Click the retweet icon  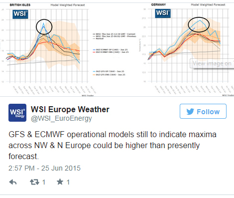[x=34, y=182]
